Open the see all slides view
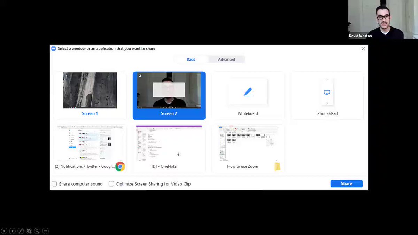Screen dimensions: 418x235 [x=29, y=230]
